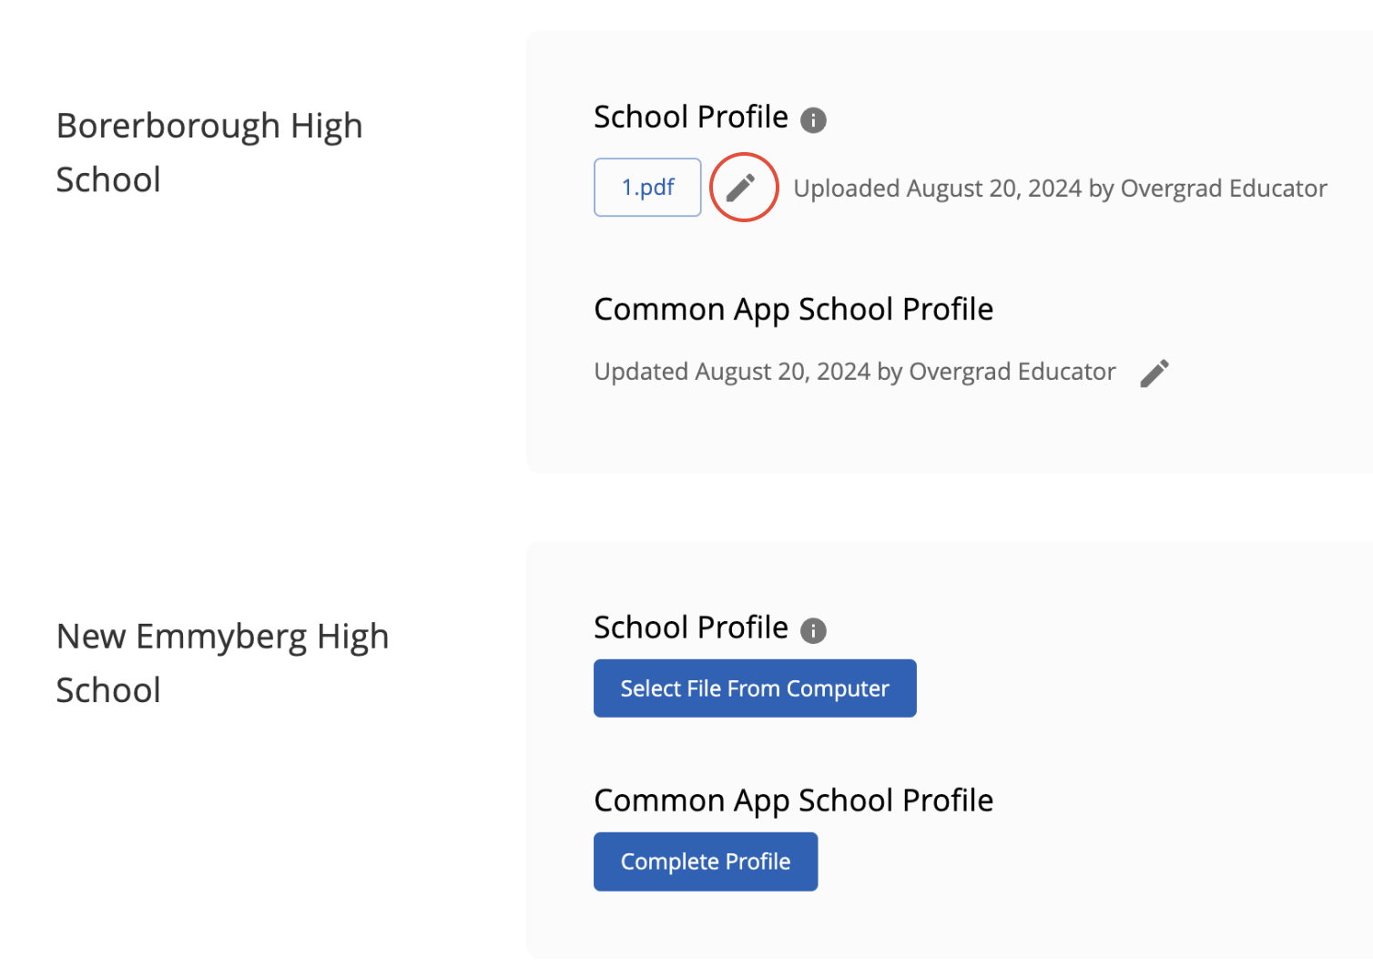Click the word 'School' under New Emmyberg High

coord(108,690)
